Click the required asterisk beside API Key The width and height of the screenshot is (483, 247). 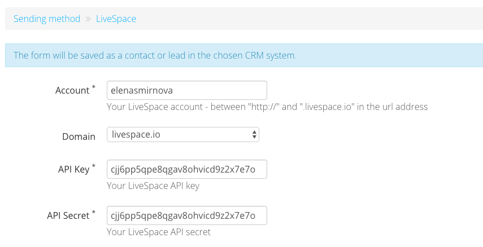[94, 166]
